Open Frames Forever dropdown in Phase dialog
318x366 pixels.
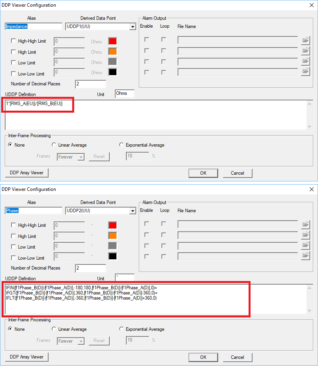click(x=81, y=341)
